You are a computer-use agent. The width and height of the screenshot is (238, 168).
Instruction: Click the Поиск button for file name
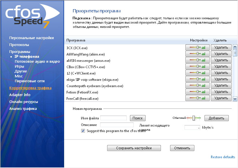(138, 118)
